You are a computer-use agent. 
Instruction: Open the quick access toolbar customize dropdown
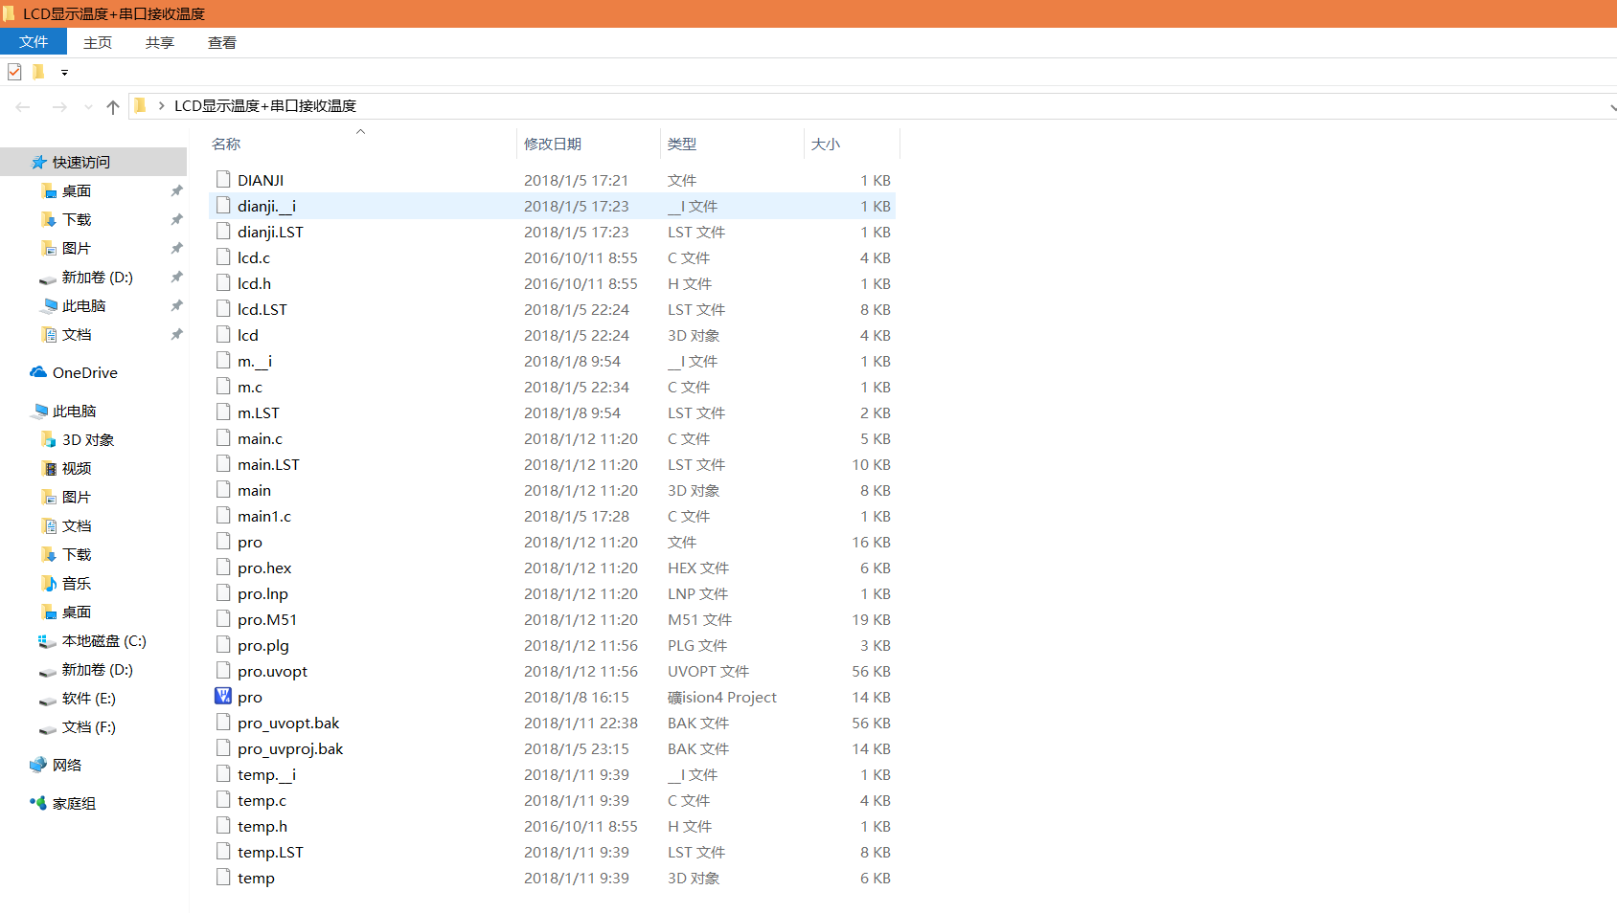pos(64,73)
